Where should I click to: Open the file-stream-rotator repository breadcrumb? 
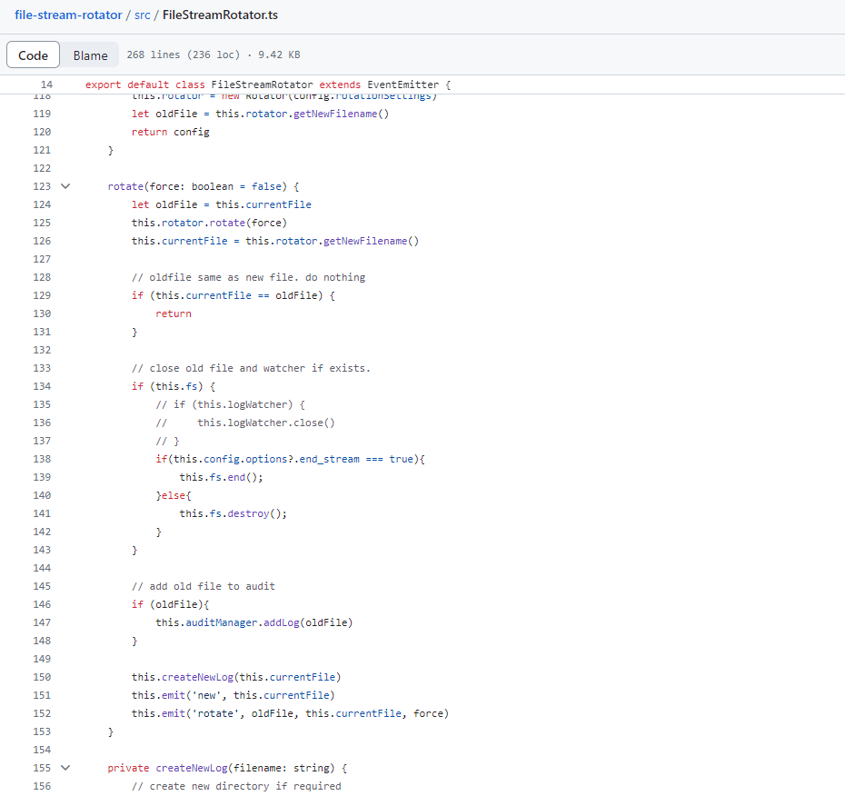point(68,15)
